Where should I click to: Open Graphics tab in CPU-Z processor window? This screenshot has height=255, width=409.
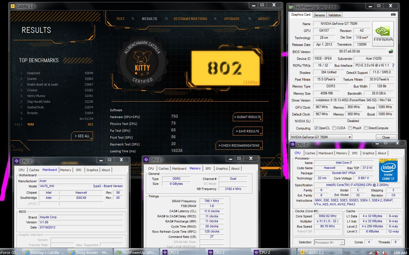pyautogui.click(x=368, y=153)
